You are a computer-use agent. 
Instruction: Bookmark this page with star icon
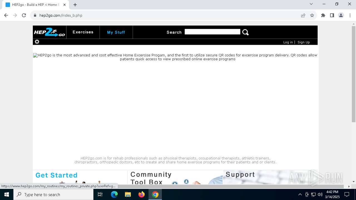pos(312,15)
